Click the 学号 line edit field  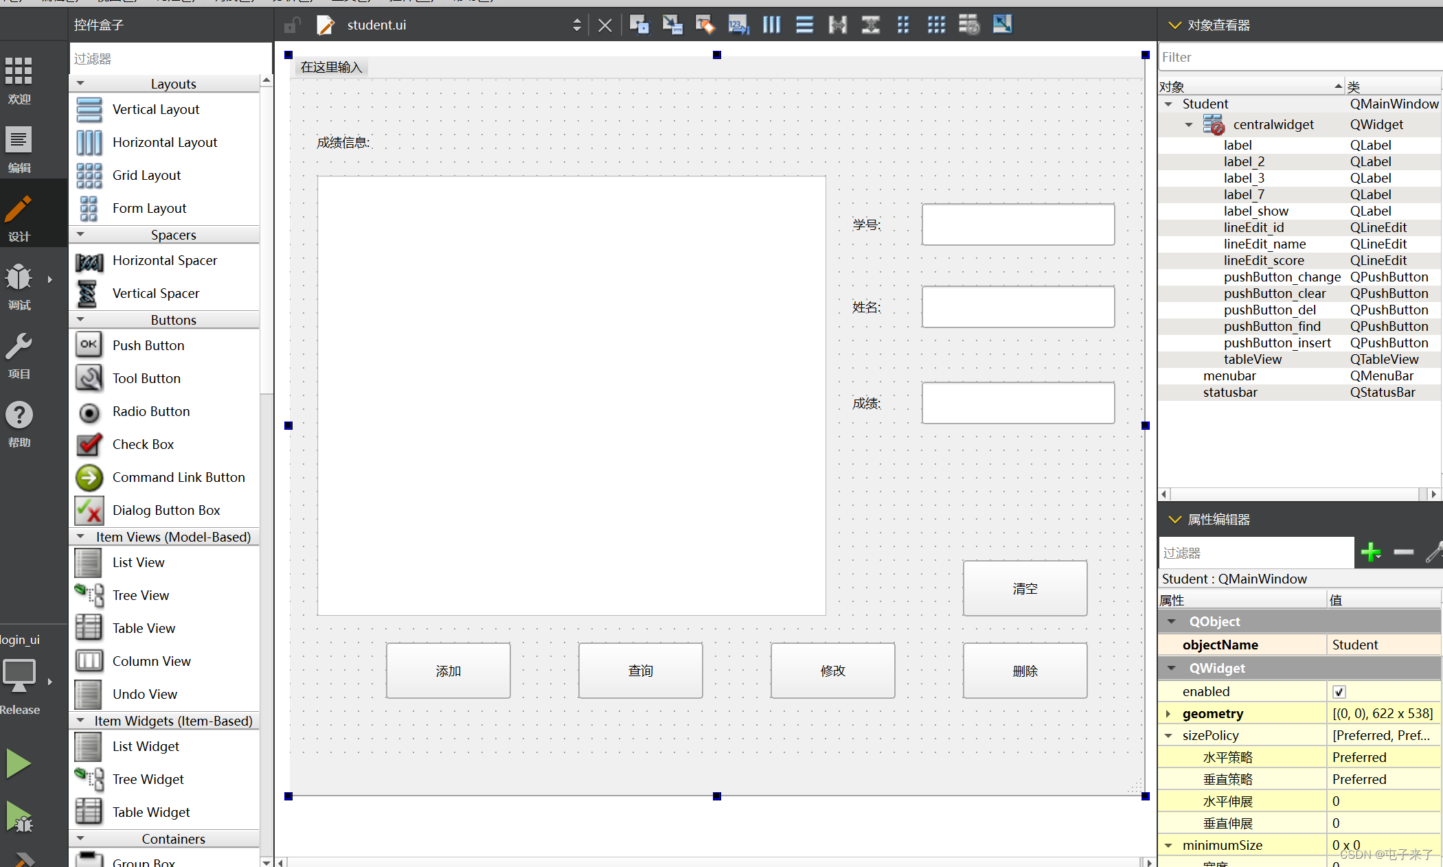1018,224
